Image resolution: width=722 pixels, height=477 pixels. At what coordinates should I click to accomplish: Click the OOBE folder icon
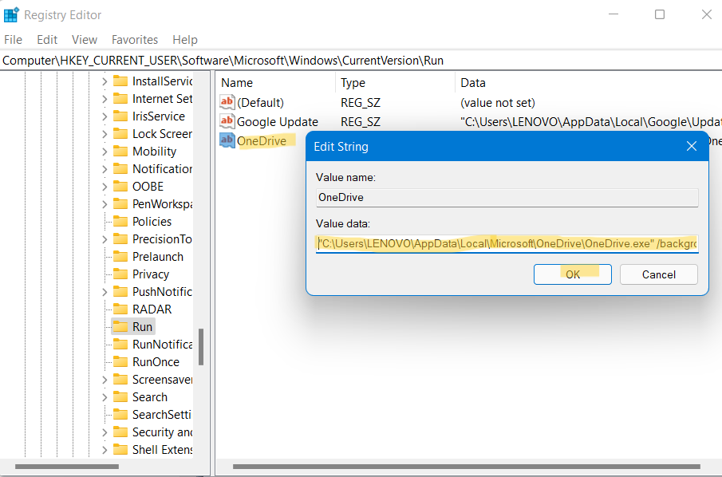coord(120,186)
